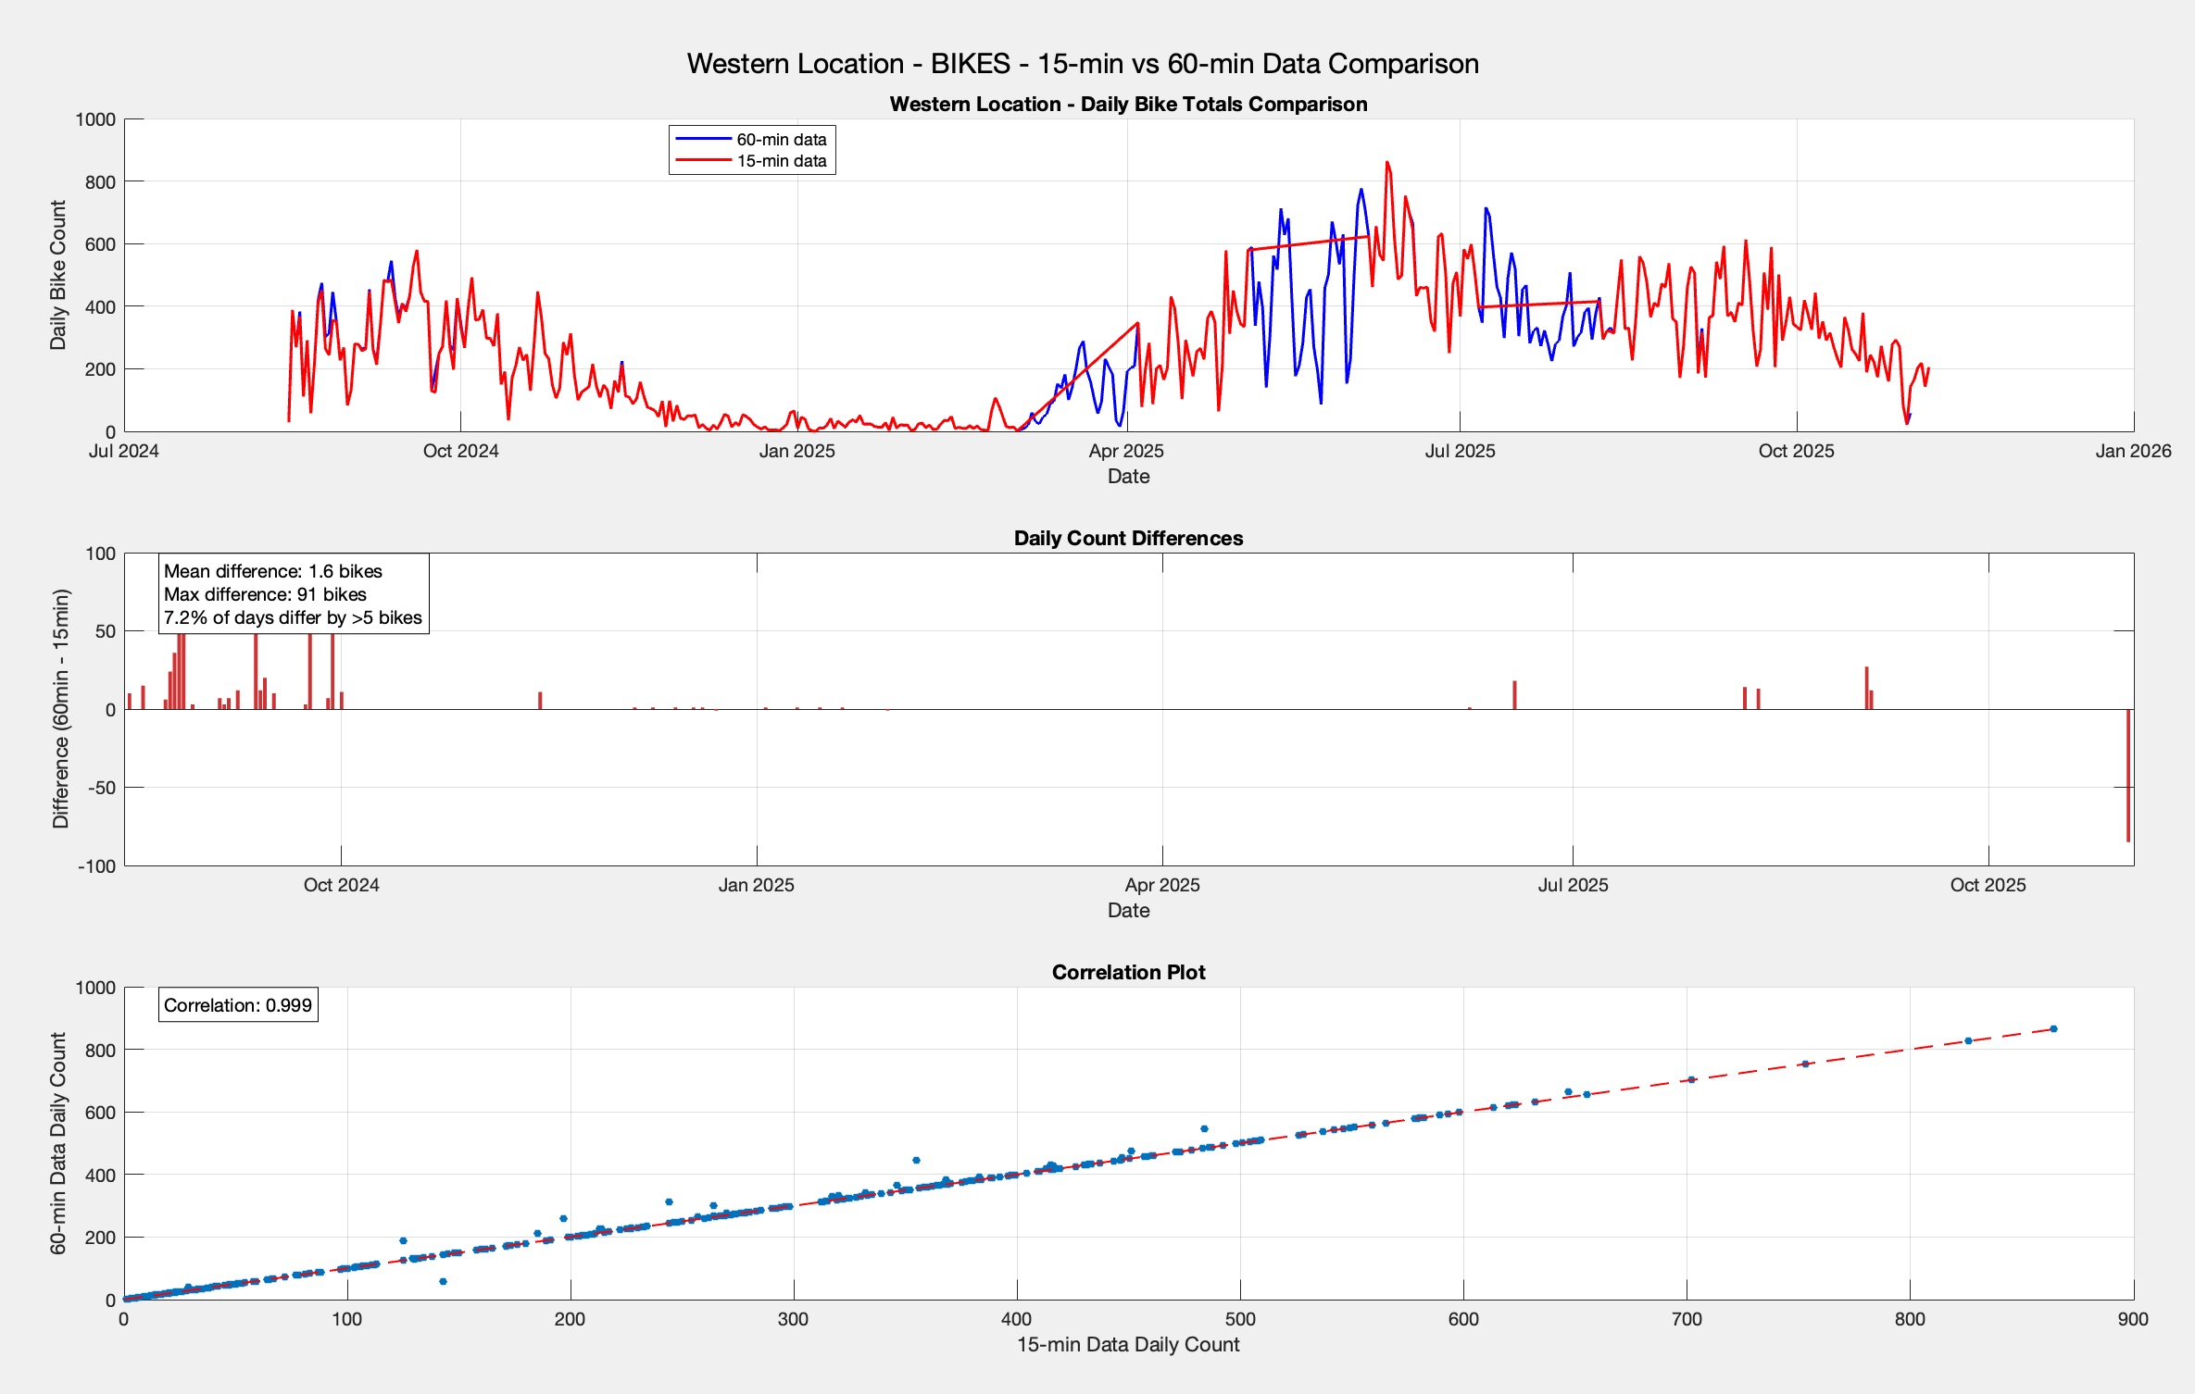Click the "60-min data" legend label

click(x=781, y=140)
